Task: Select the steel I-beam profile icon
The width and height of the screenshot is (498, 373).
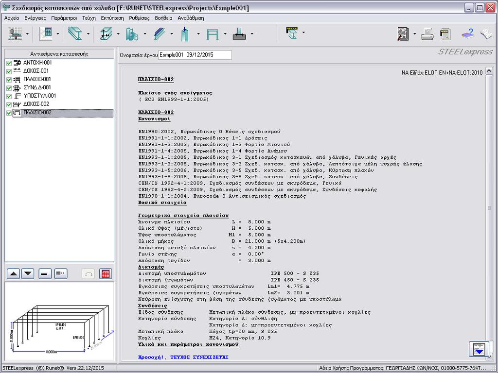Action: [x=75, y=34]
